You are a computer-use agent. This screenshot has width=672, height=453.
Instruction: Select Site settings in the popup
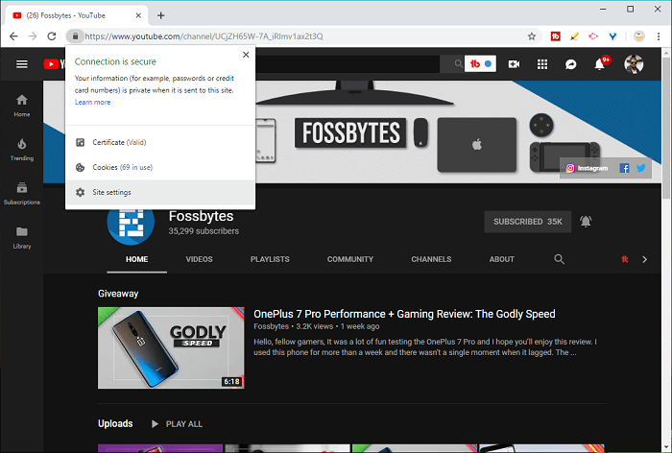click(111, 193)
